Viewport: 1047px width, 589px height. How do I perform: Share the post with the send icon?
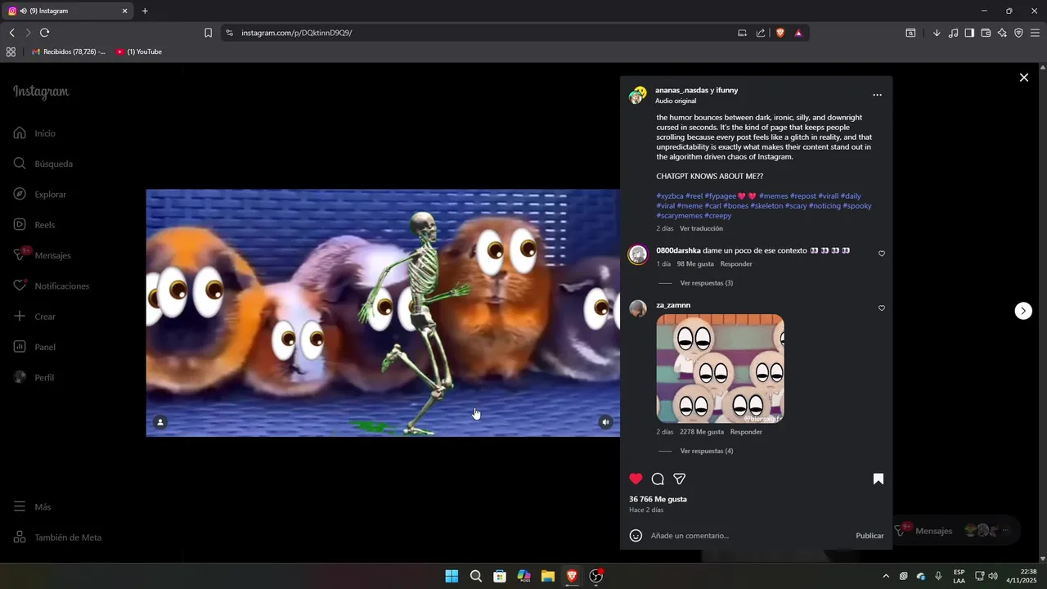[679, 479]
